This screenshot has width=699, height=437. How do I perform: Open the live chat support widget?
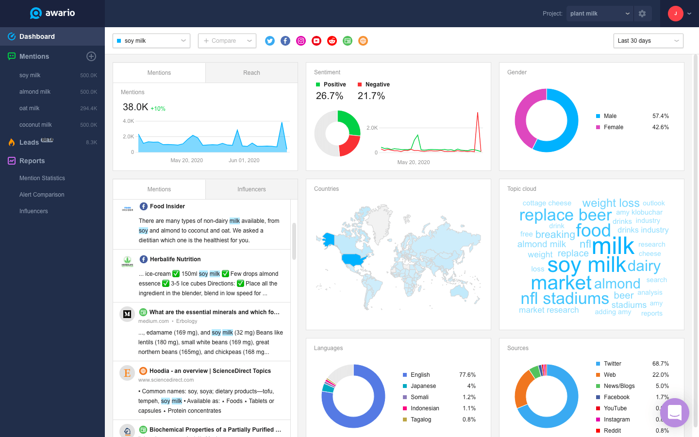pyautogui.click(x=675, y=413)
